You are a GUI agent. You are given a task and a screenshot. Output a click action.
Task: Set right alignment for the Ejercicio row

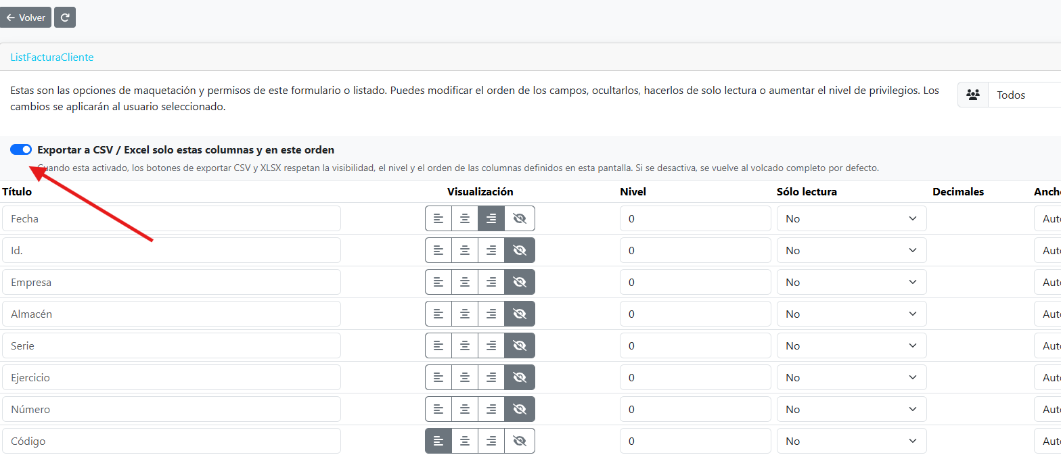coord(491,377)
